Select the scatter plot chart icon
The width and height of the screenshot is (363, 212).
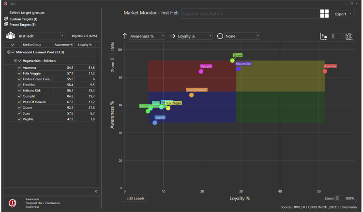[324, 36]
